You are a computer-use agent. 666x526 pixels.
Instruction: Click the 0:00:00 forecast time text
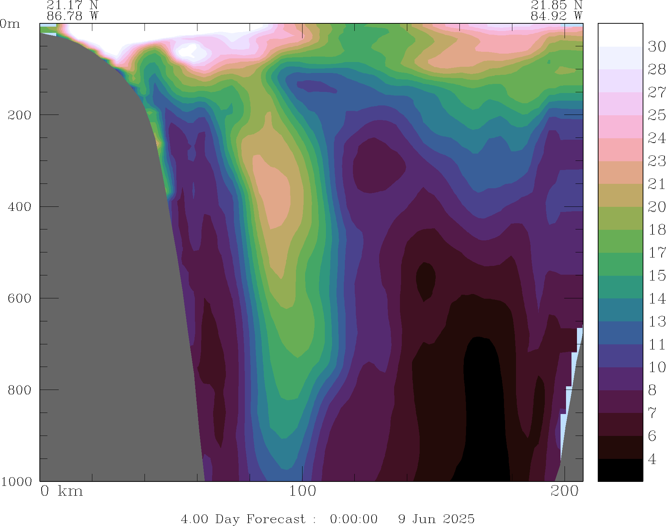(x=354, y=519)
